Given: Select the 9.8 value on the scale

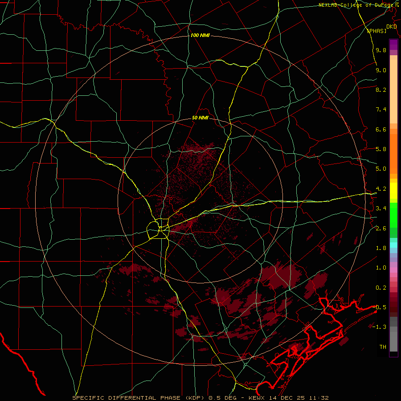Looking at the screenshot, I should (x=381, y=50).
